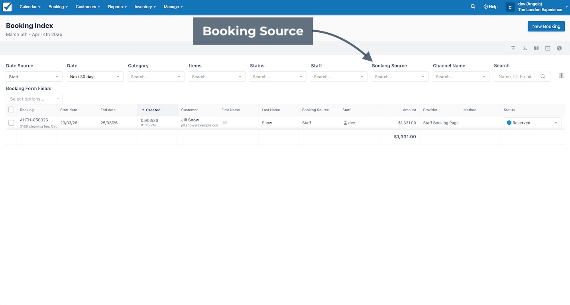Click the Booking Index page title
The height and width of the screenshot is (305, 570).
click(x=29, y=26)
